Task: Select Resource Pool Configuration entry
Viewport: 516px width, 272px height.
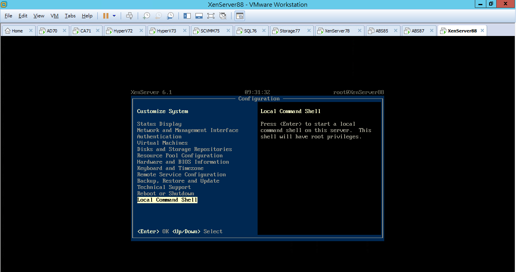Action: pos(180,155)
